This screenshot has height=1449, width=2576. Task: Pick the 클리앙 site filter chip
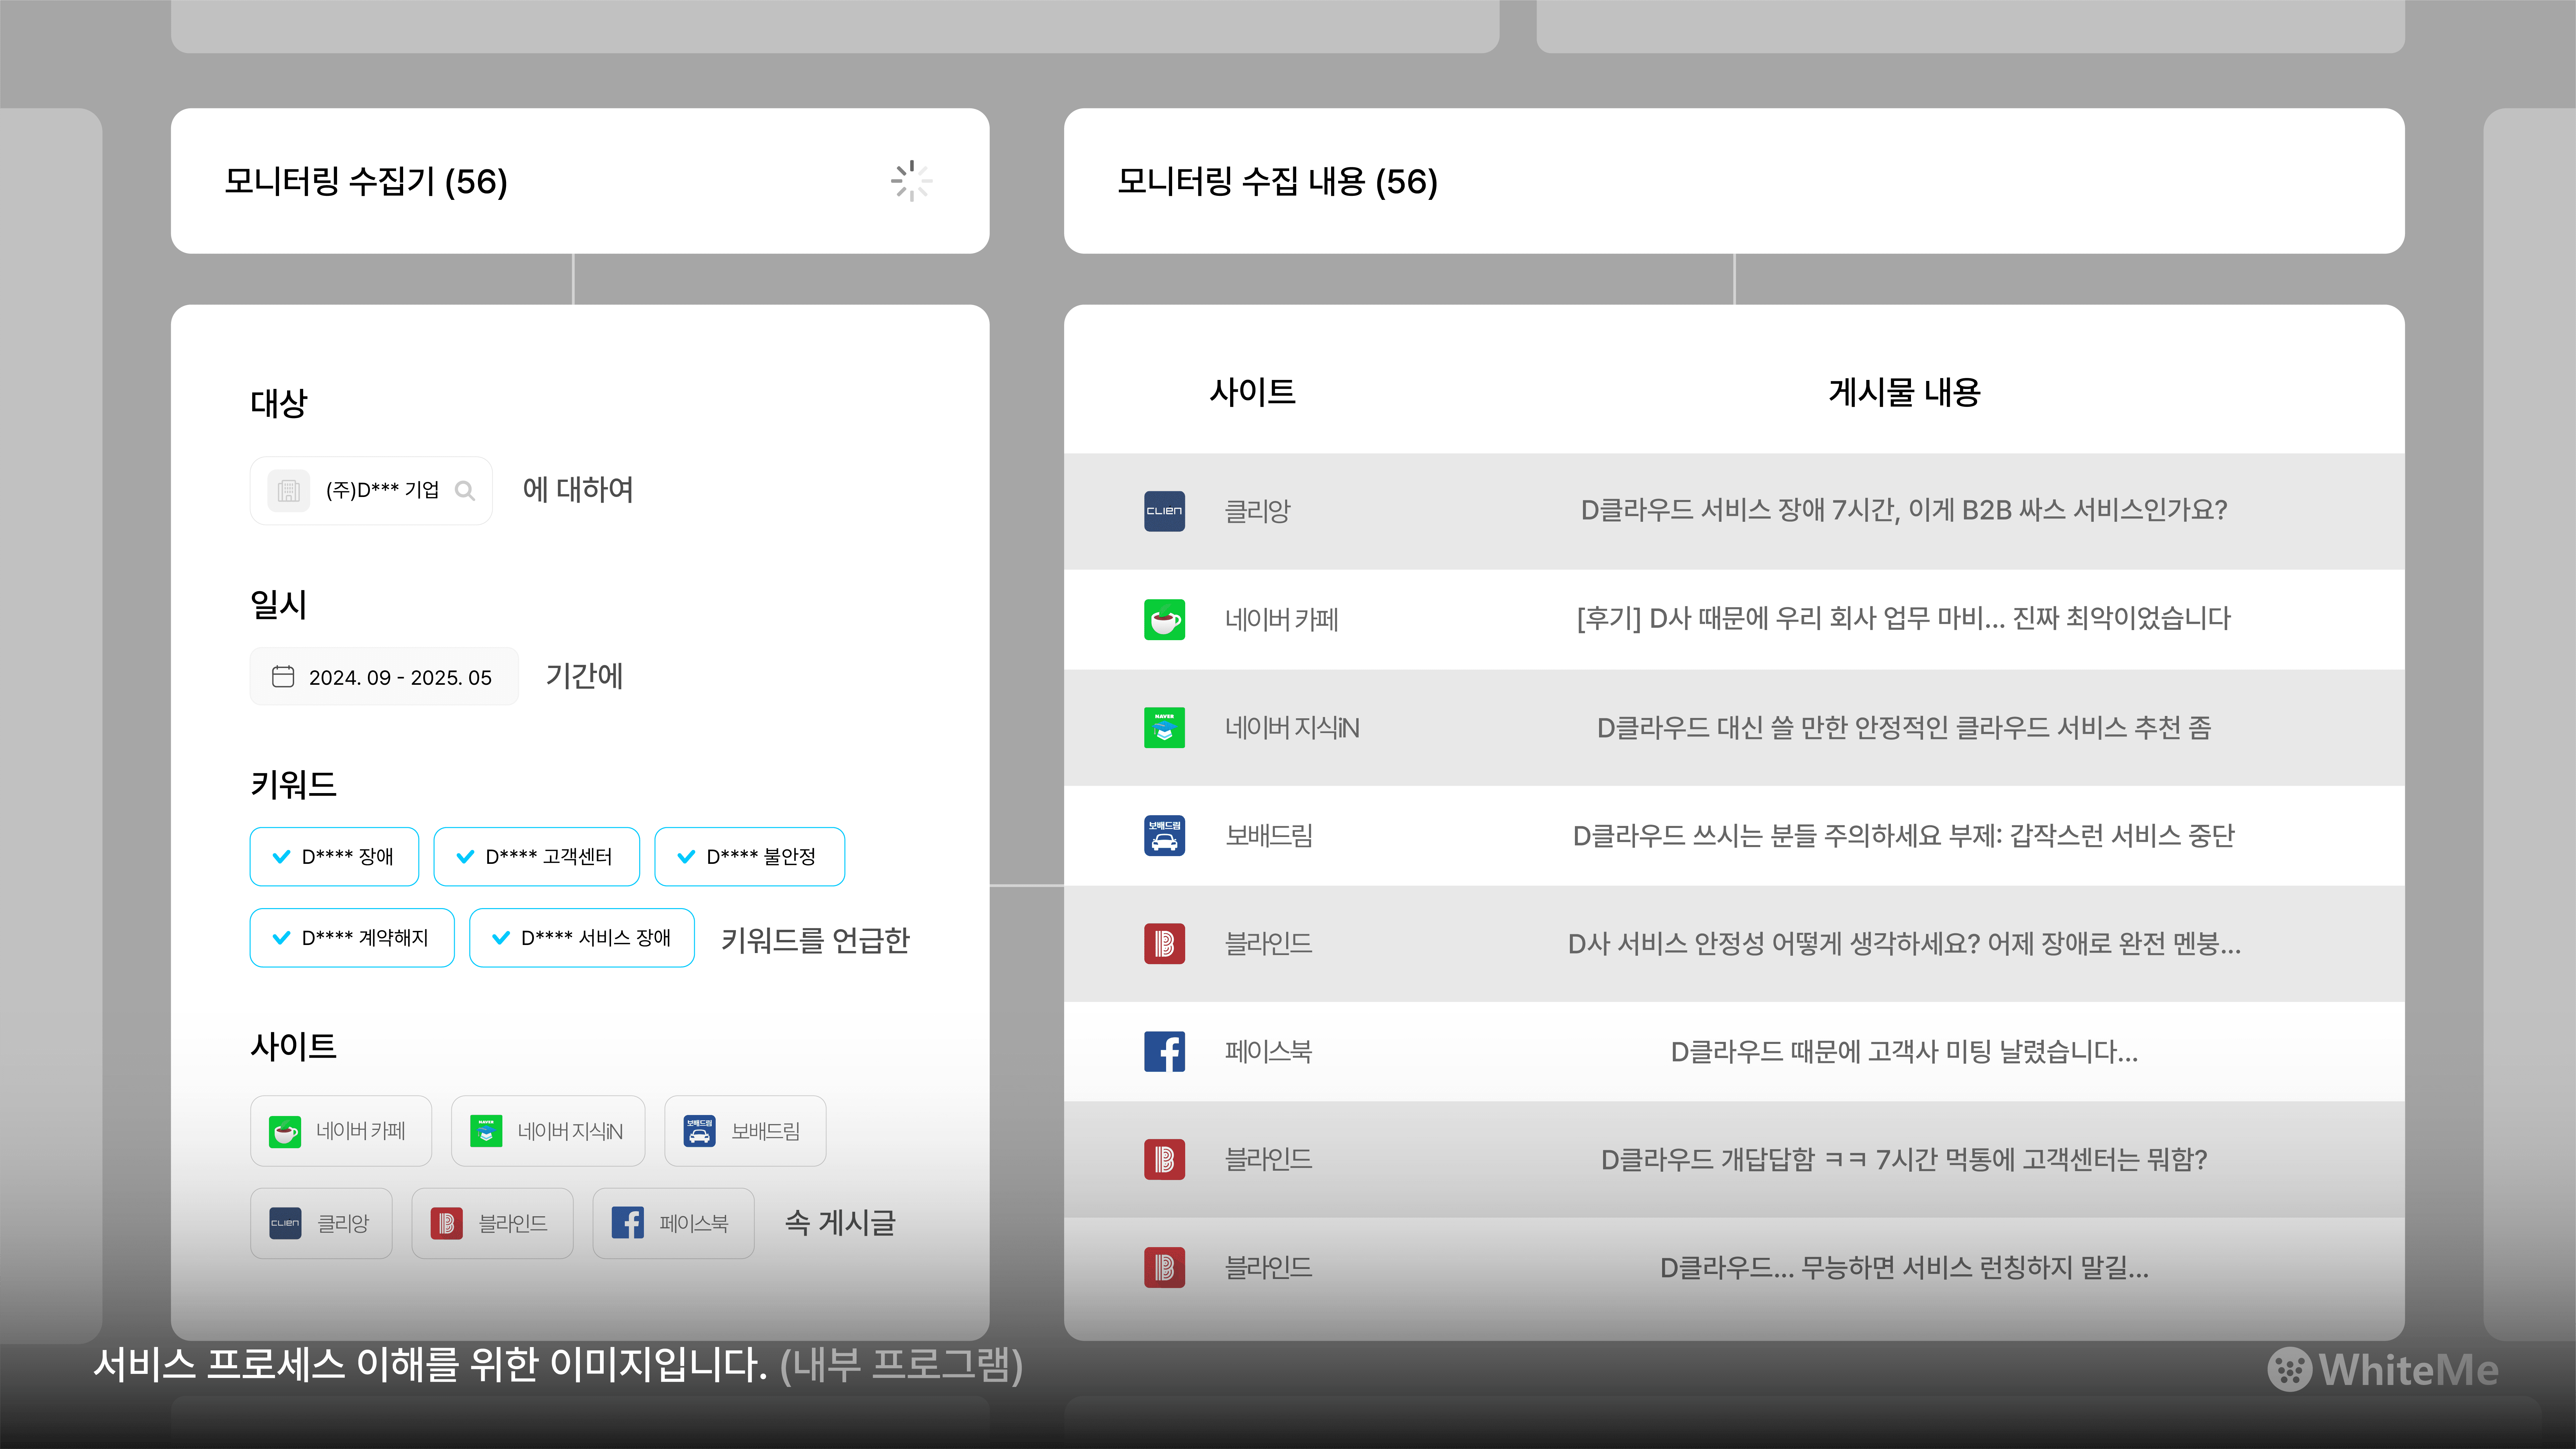click(321, 1223)
